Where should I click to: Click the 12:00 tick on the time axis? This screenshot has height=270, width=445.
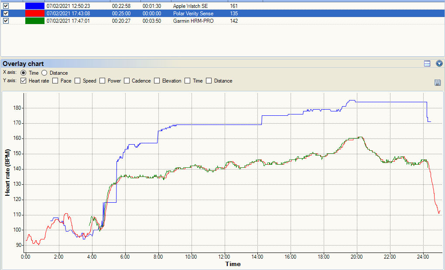click(225, 257)
